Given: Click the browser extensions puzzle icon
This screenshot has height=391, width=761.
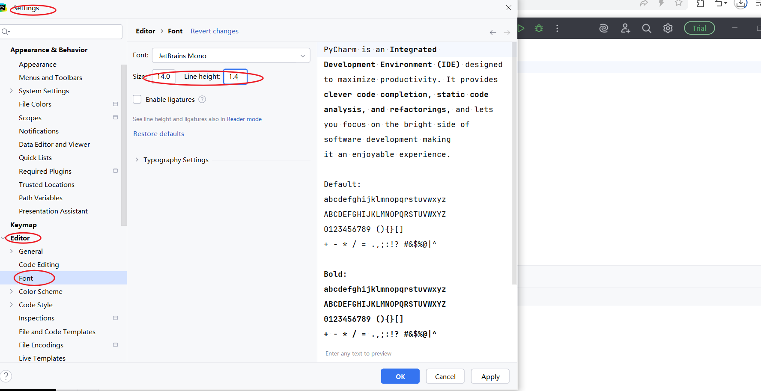Looking at the screenshot, I should click(700, 3).
